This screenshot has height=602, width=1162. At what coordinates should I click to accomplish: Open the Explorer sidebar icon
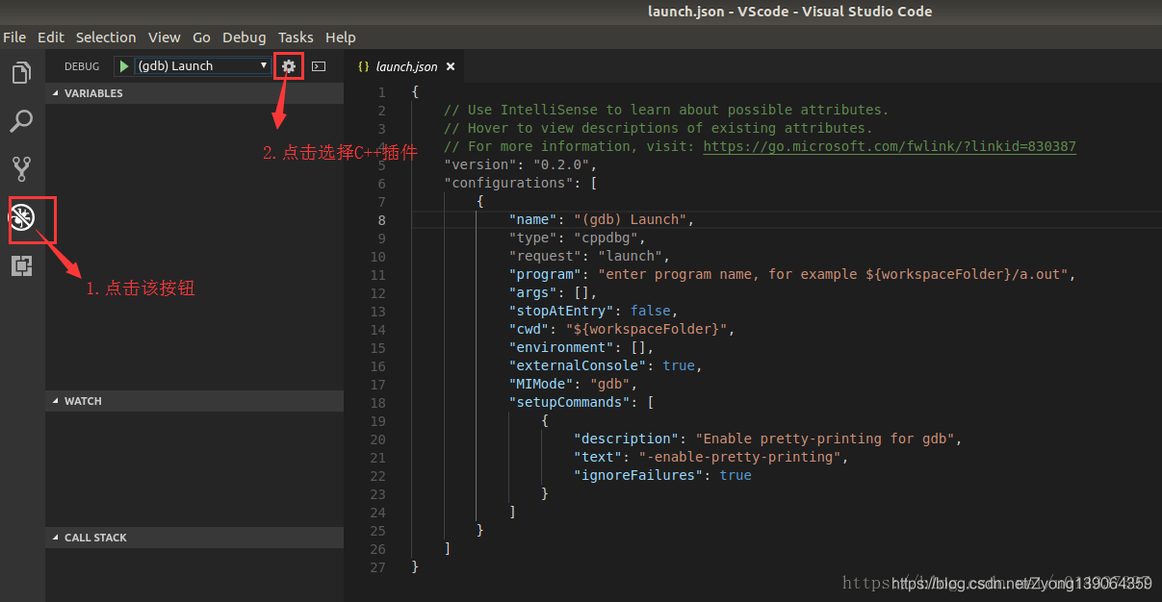coord(21,72)
